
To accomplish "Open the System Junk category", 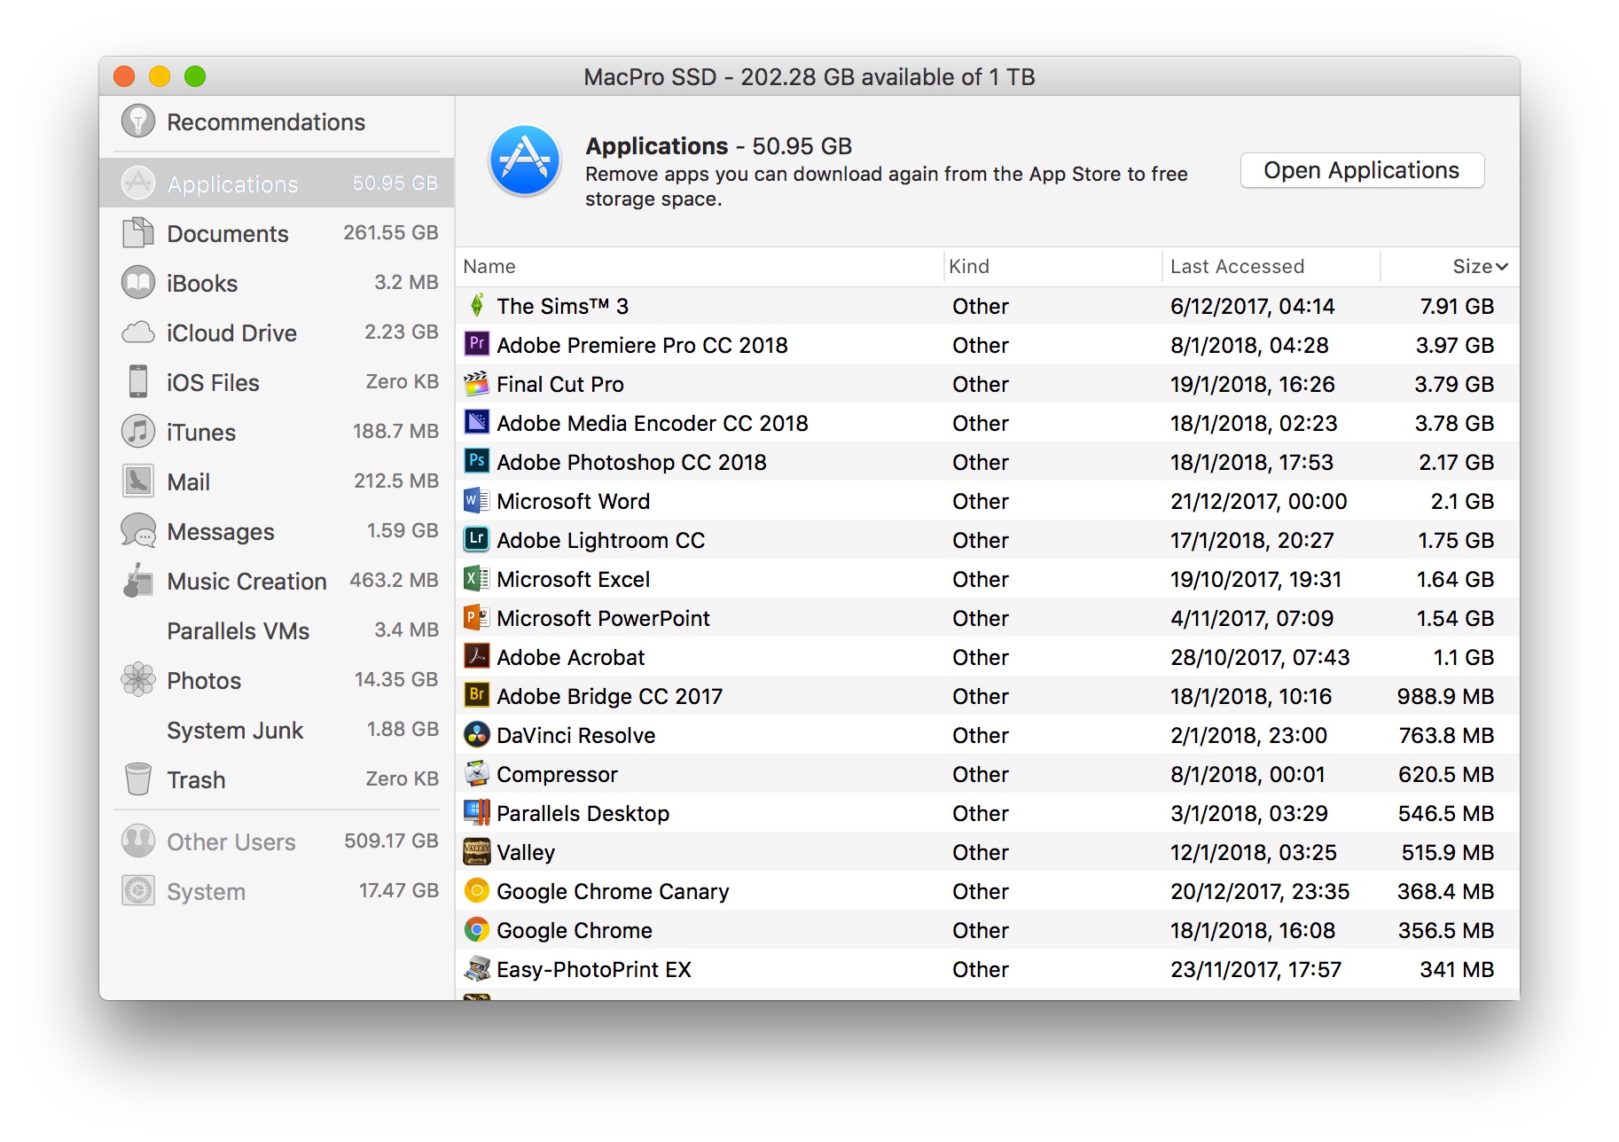I will [x=277, y=730].
